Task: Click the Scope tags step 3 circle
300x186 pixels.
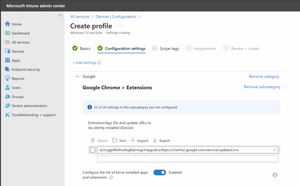Action: pos(155,48)
